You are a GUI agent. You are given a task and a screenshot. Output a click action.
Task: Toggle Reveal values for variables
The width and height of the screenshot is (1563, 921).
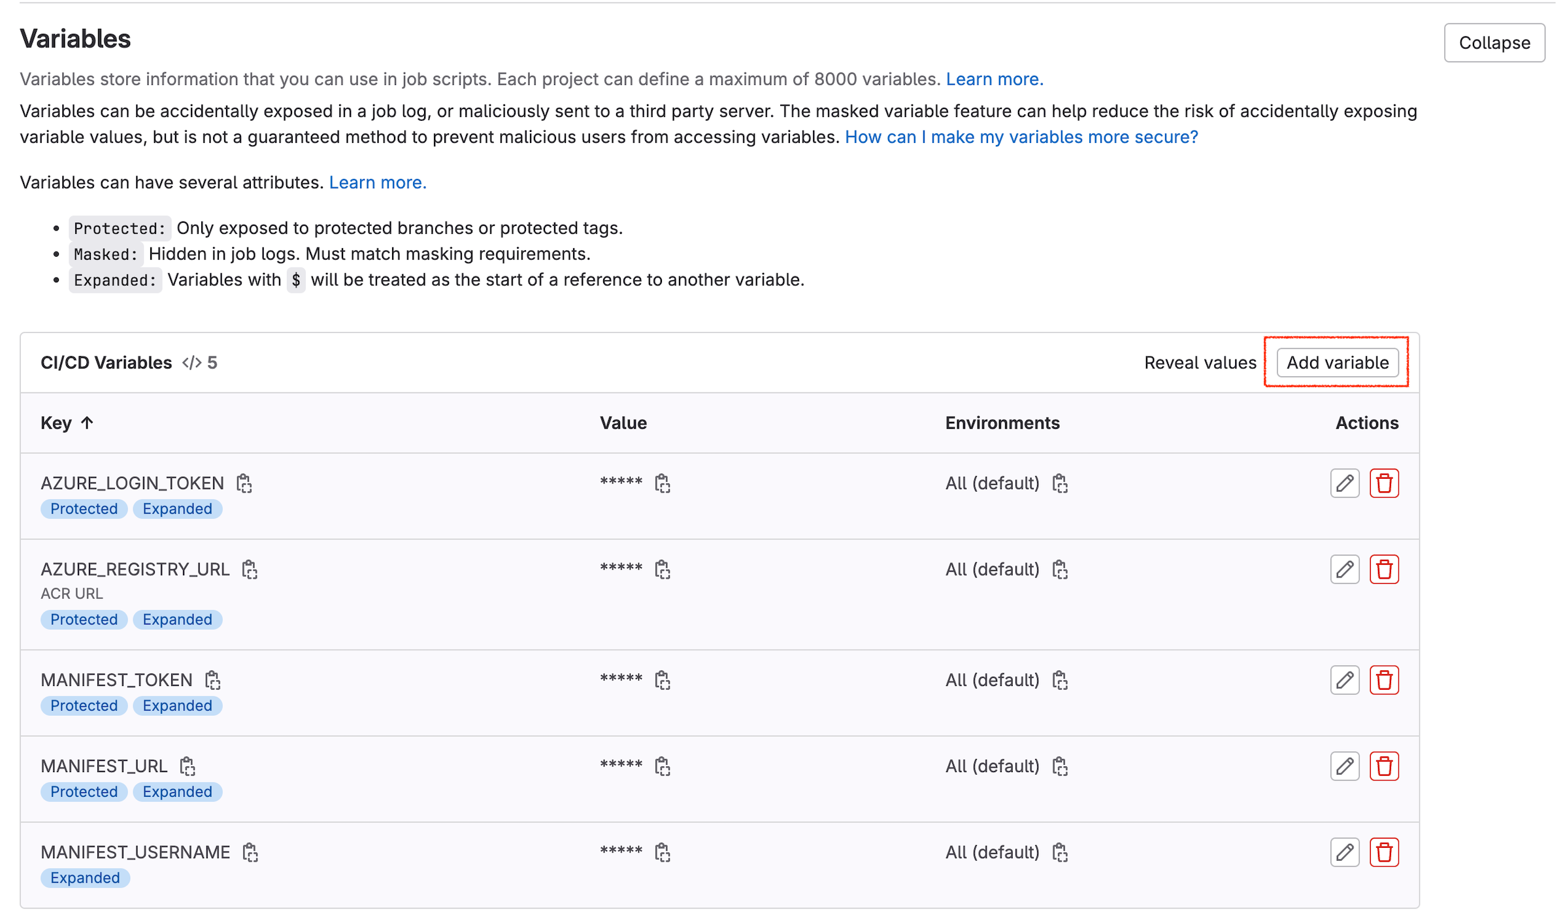(x=1200, y=363)
